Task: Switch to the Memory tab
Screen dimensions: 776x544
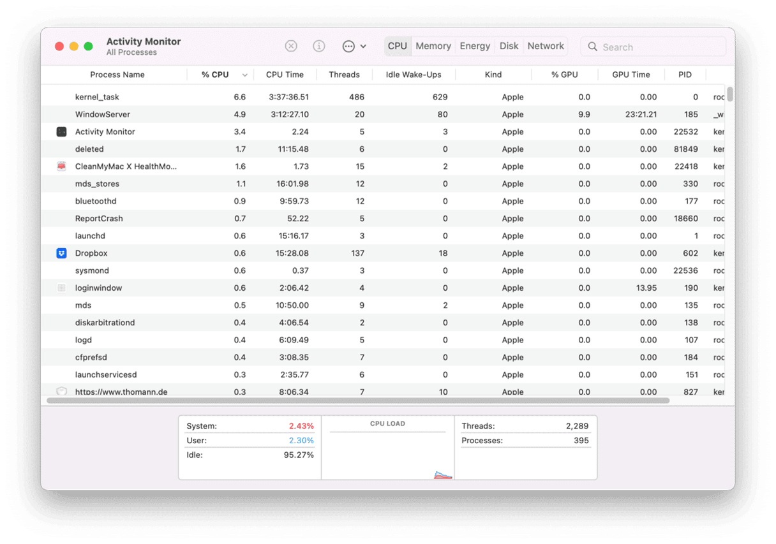Action: [433, 46]
